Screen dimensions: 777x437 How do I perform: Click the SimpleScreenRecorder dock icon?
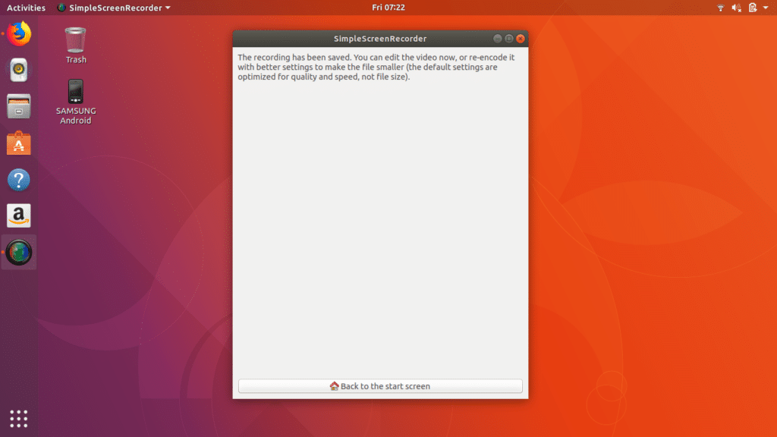tap(18, 252)
